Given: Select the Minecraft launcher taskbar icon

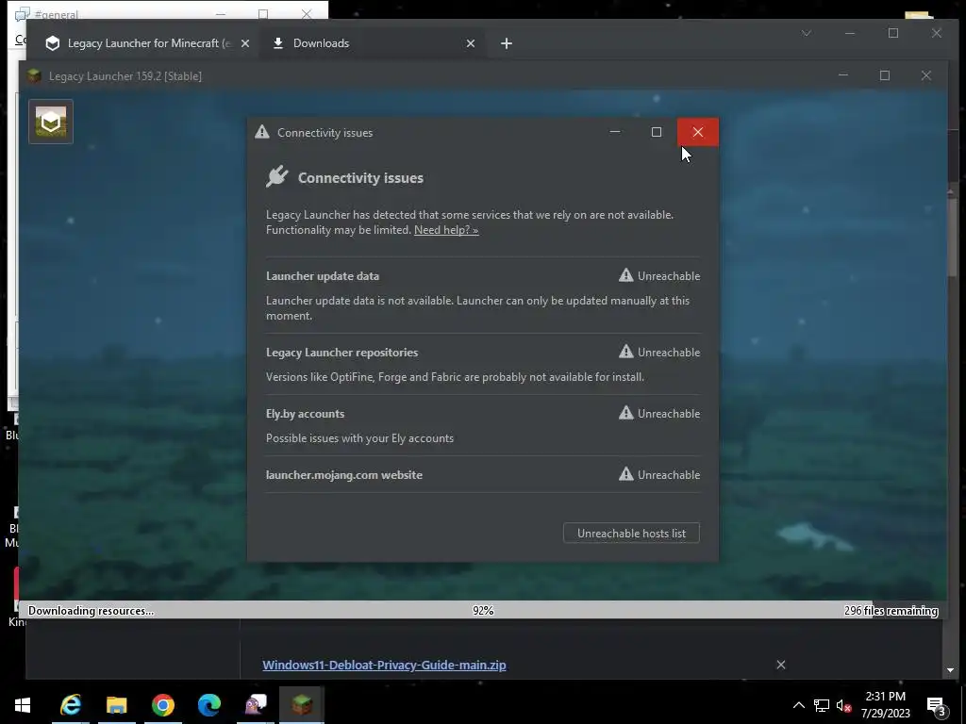Looking at the screenshot, I should click(x=302, y=705).
